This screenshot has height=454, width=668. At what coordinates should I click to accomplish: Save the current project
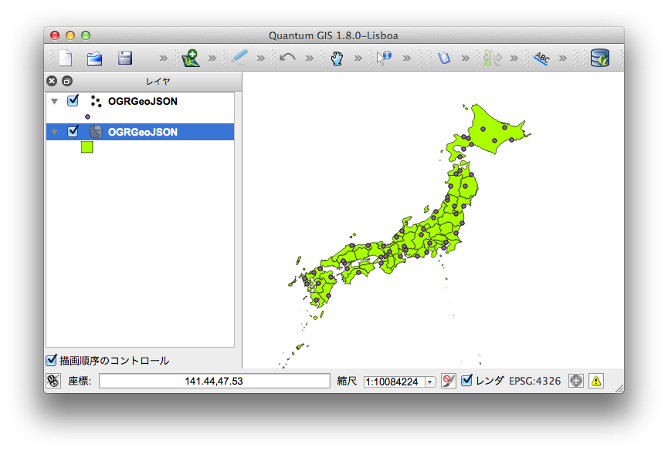(x=124, y=57)
